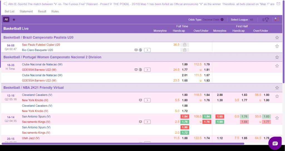
Task: Open live stream icon for Rio Claro match
Action: (x=136, y=50)
